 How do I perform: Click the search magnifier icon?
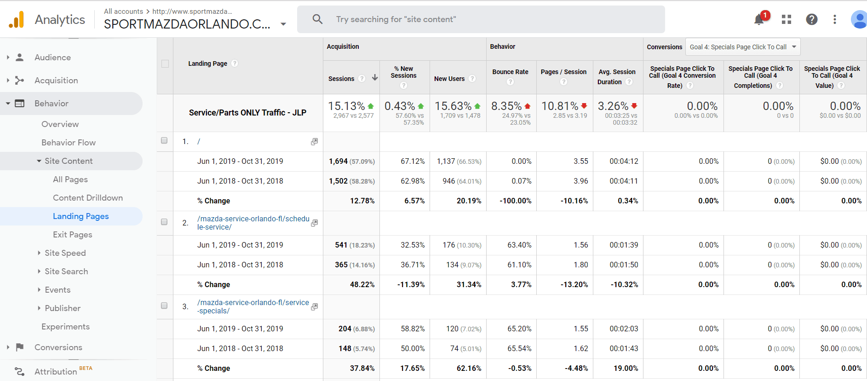(317, 19)
